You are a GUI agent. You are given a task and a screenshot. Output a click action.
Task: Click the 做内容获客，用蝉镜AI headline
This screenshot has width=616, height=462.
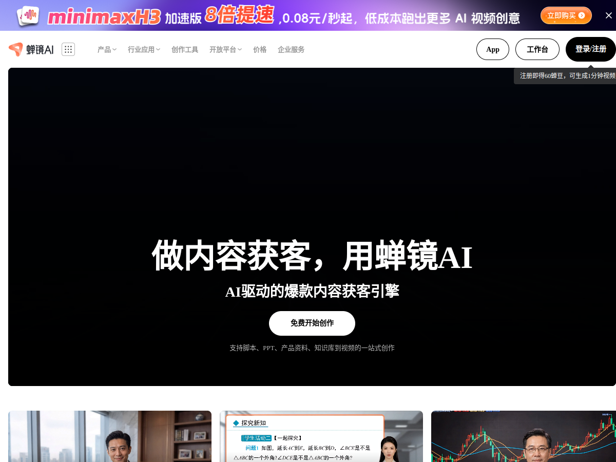pyautogui.click(x=312, y=256)
